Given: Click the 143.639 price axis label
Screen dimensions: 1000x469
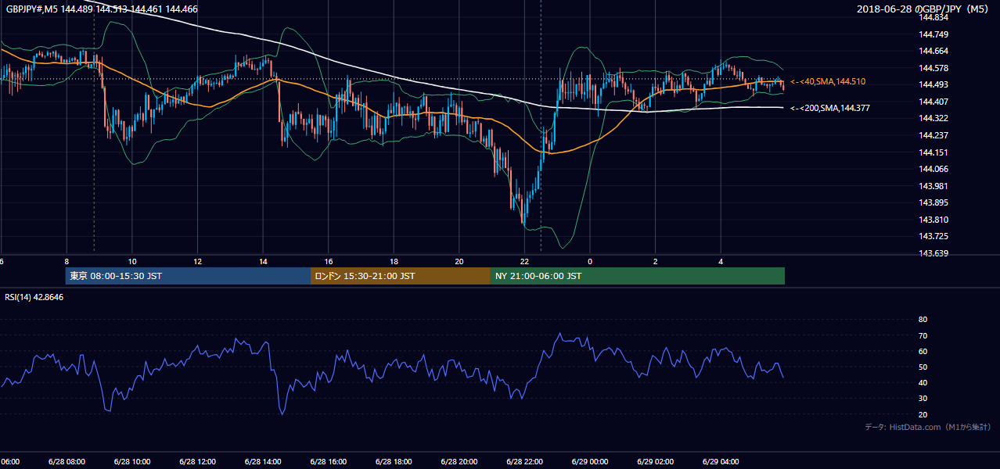Looking at the screenshot, I should [x=933, y=253].
